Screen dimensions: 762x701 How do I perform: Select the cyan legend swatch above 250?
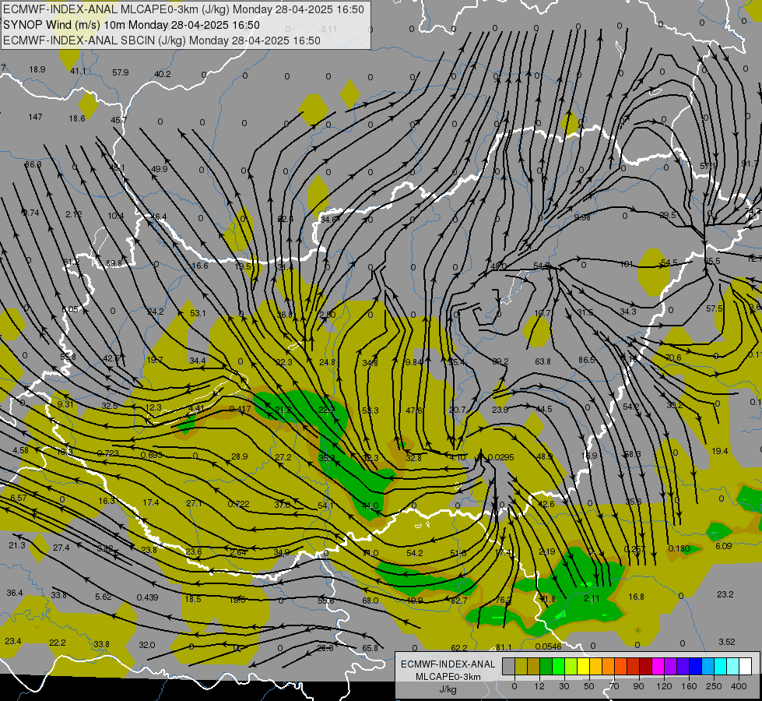click(720, 666)
